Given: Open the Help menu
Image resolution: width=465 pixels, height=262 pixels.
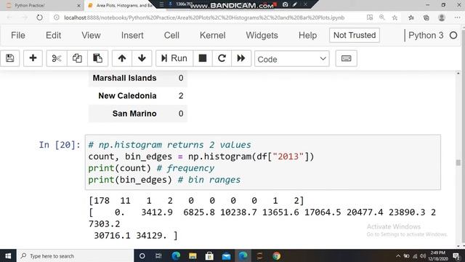Looking at the screenshot, I should coord(307,36).
